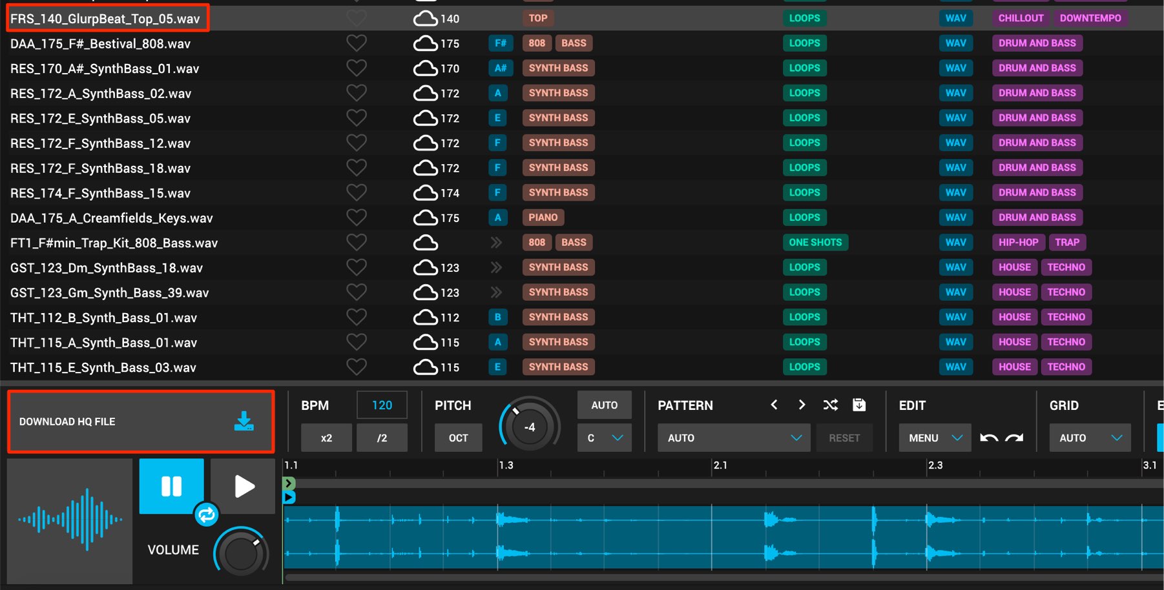Select RES_172_F_SynthBass_18.wav file name
The image size is (1164, 590).
(x=100, y=168)
